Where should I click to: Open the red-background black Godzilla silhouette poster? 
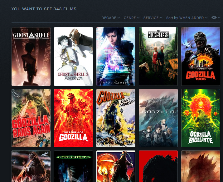click(158, 166)
